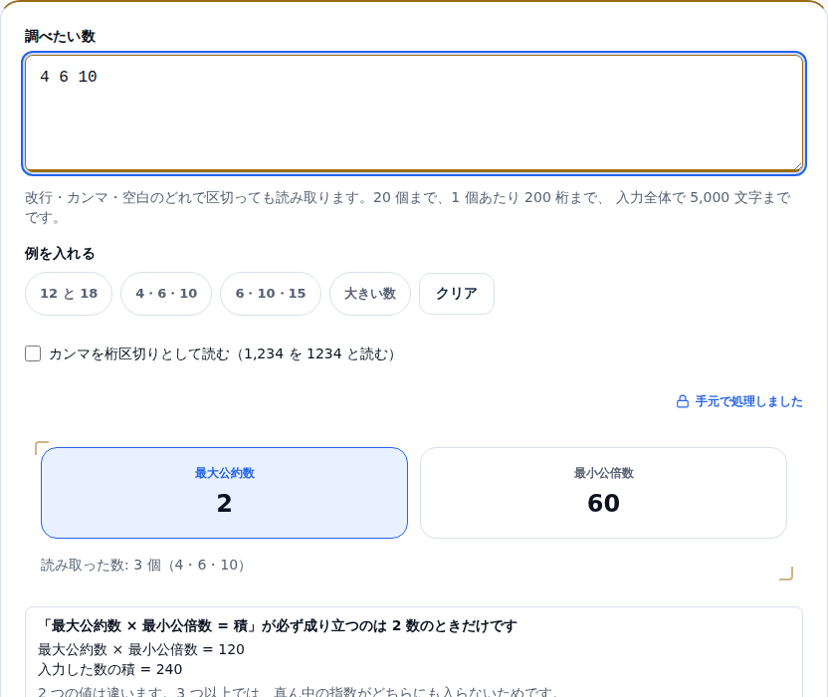Insert the 12 と 18 example

coord(69,294)
